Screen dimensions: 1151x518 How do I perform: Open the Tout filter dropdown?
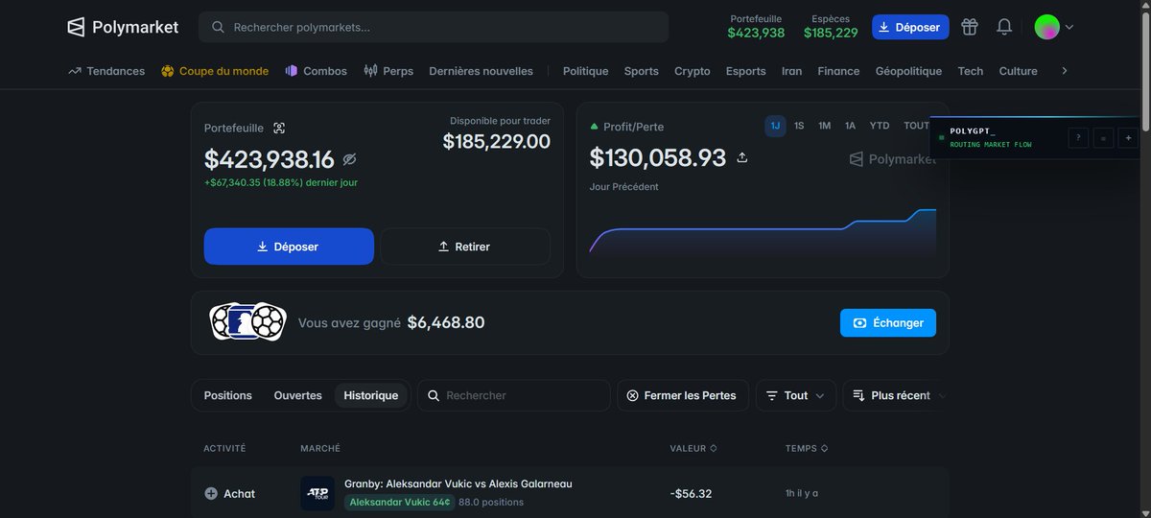[x=796, y=395]
